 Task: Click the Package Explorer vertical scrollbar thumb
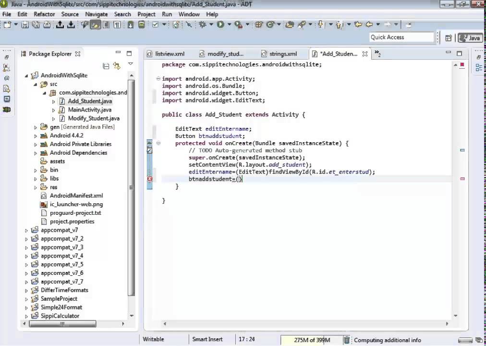pos(132,187)
